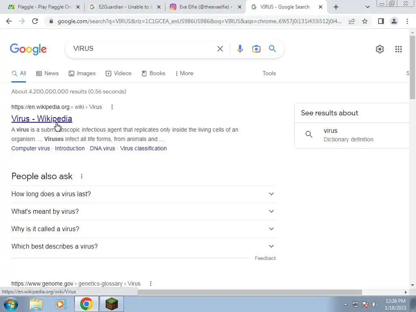The height and width of the screenshot is (312, 416).
Task: Click the share page icon in address bar
Action: tap(352, 21)
